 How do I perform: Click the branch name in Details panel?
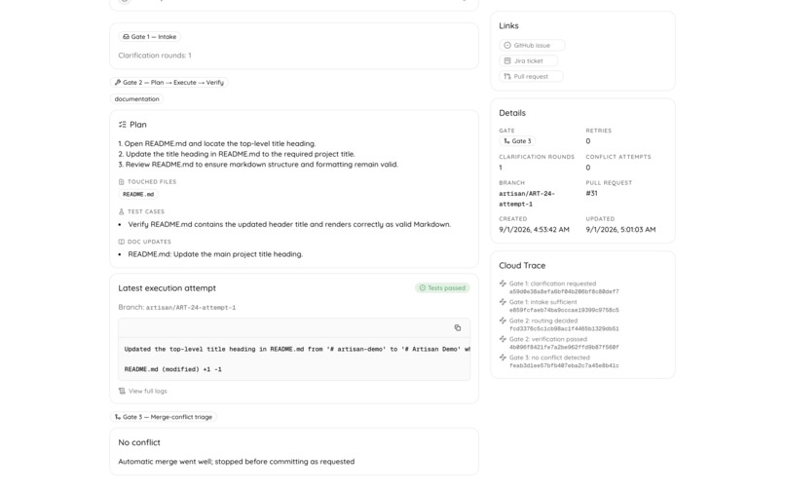coord(527,199)
